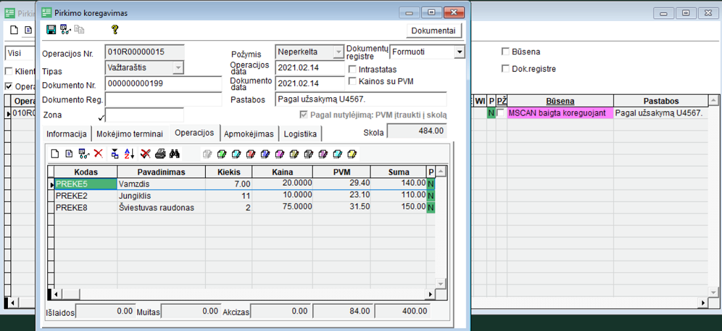Viewport: 722px width, 331px height.
Task: Click the bright yellow document marker icon
Action: tap(353, 154)
